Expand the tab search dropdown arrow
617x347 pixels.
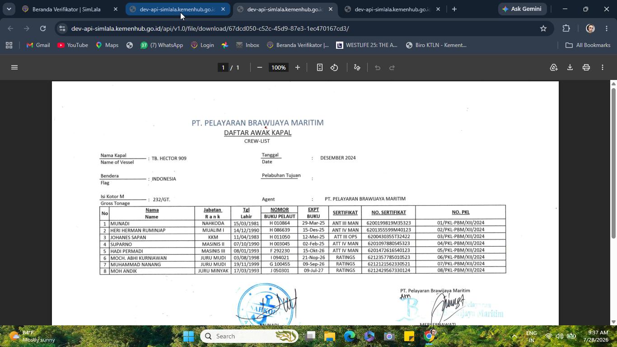(x=9, y=9)
